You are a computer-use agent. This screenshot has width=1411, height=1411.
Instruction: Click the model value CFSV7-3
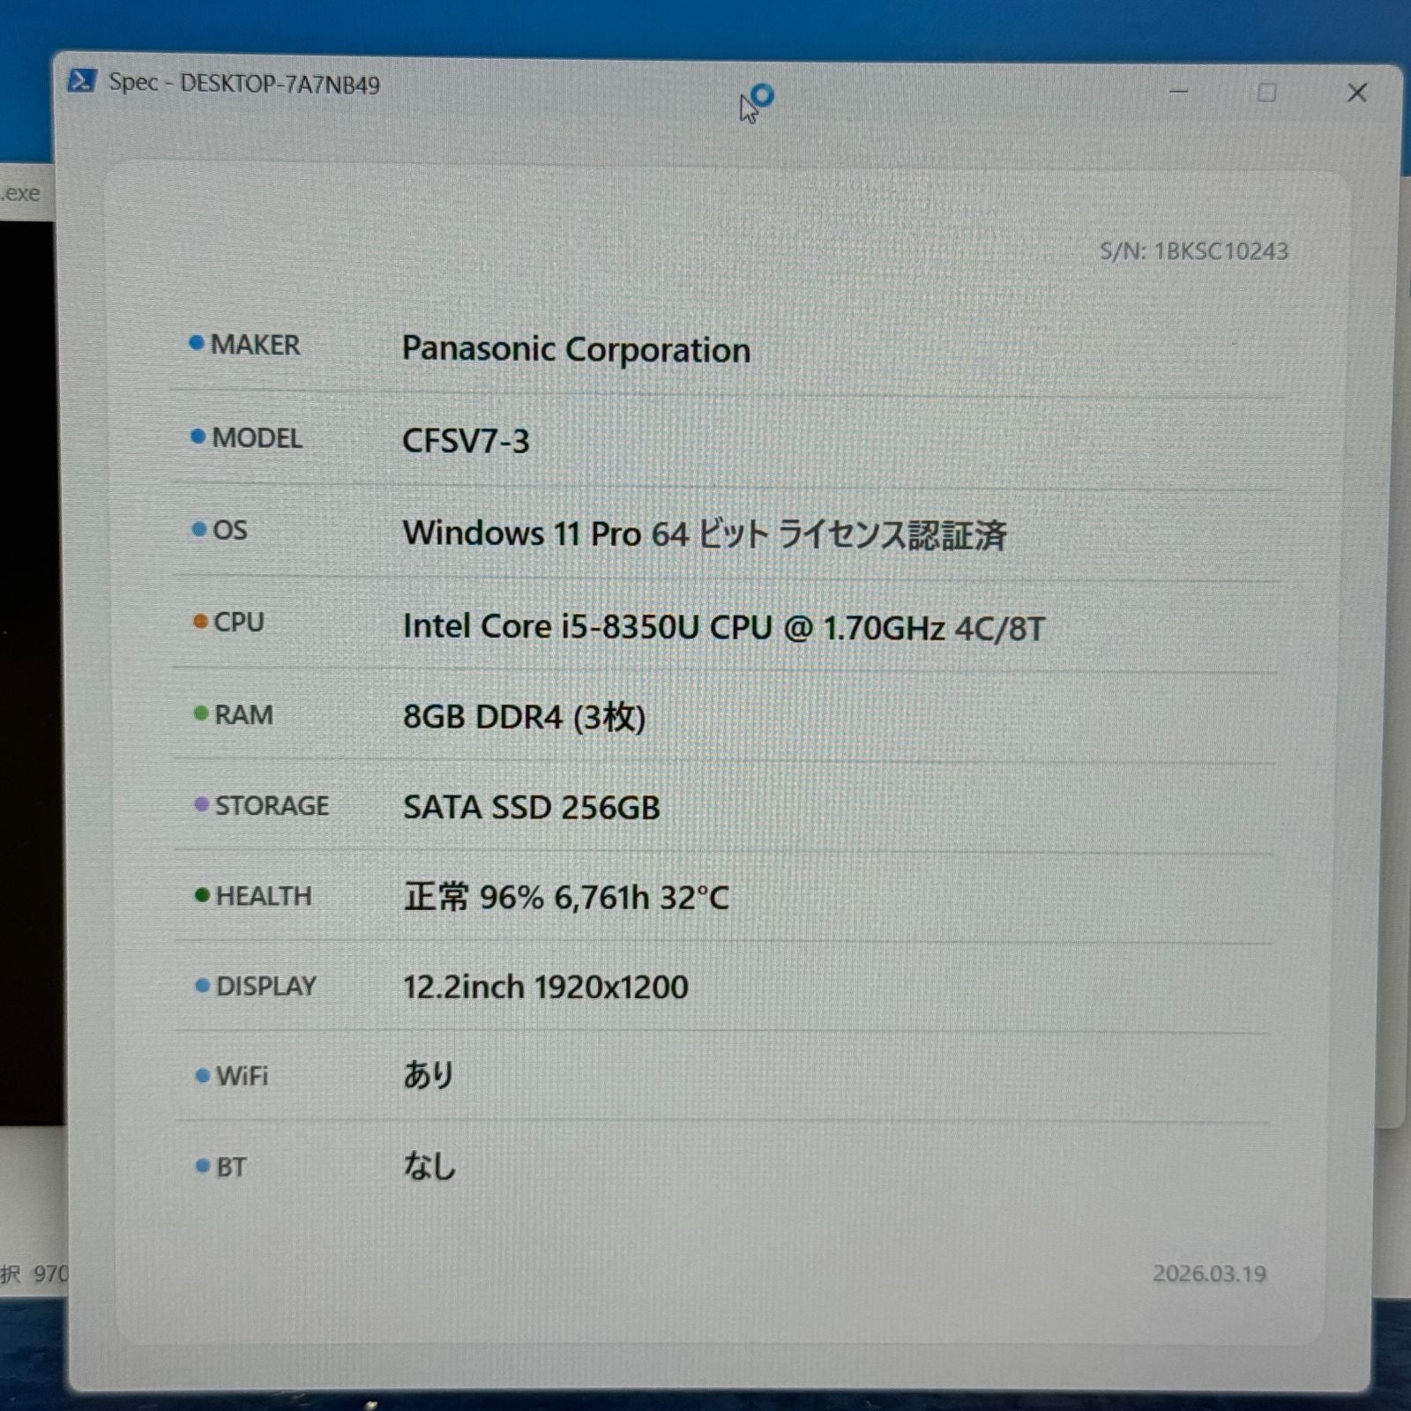[466, 441]
